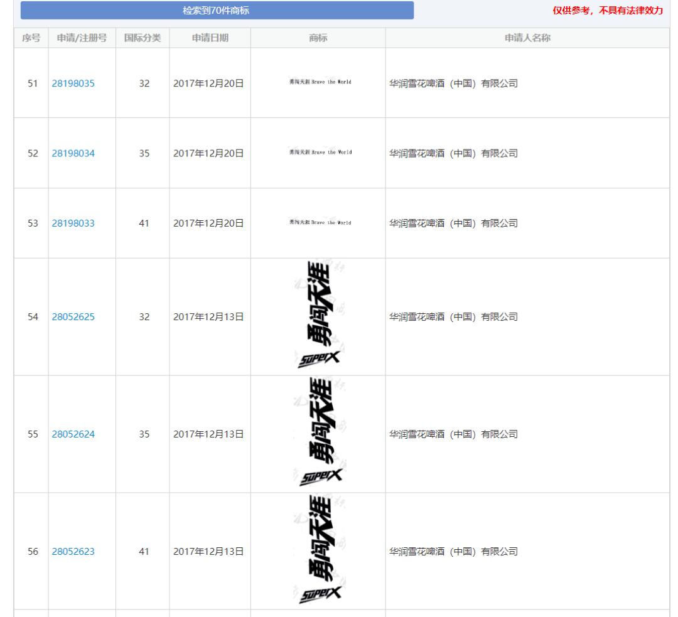Click the Brave the World trademark image in row 51
Image resolution: width=678 pixels, height=617 pixels.
[x=320, y=82]
